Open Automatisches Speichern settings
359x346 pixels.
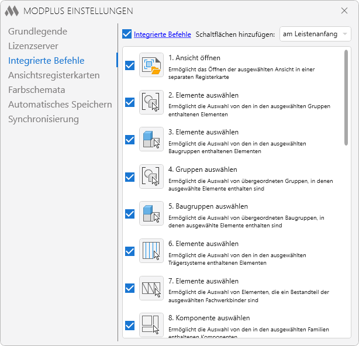pos(60,105)
